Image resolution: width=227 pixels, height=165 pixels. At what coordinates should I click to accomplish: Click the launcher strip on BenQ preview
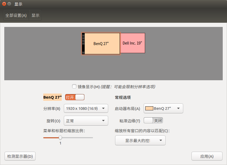click(83, 43)
